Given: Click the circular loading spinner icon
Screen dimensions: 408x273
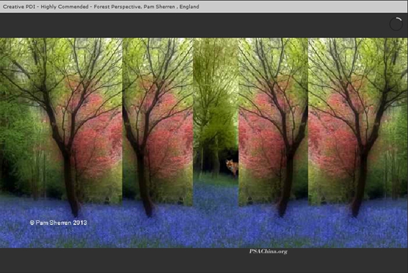Looking at the screenshot, I should 396,24.
